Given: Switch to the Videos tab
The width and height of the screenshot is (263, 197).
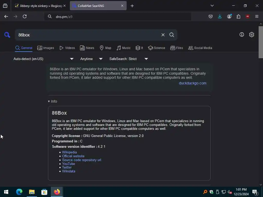Looking at the screenshot, I should coord(67,48).
